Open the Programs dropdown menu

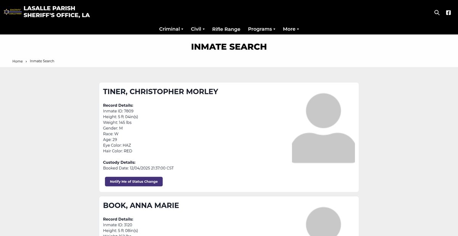(x=261, y=29)
